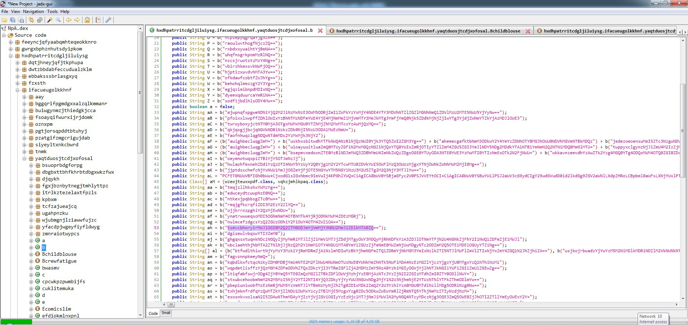Open the Help menu
This screenshot has width=688, height=325.
pos(65,12)
